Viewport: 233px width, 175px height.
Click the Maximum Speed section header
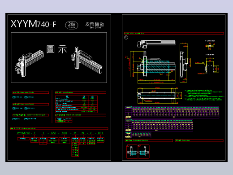(30, 104)
